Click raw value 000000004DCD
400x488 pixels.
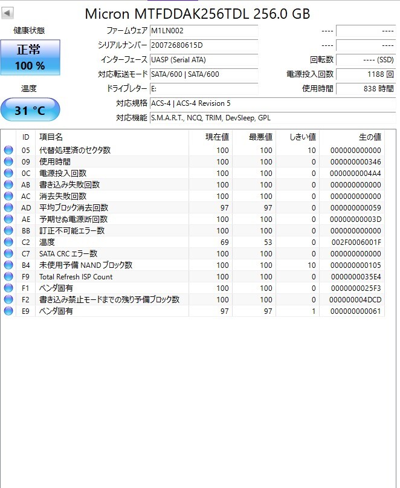pyautogui.click(x=355, y=300)
